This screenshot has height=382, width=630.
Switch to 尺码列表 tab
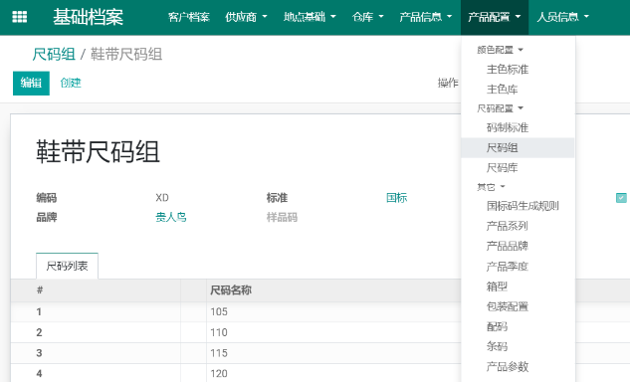[67, 266]
